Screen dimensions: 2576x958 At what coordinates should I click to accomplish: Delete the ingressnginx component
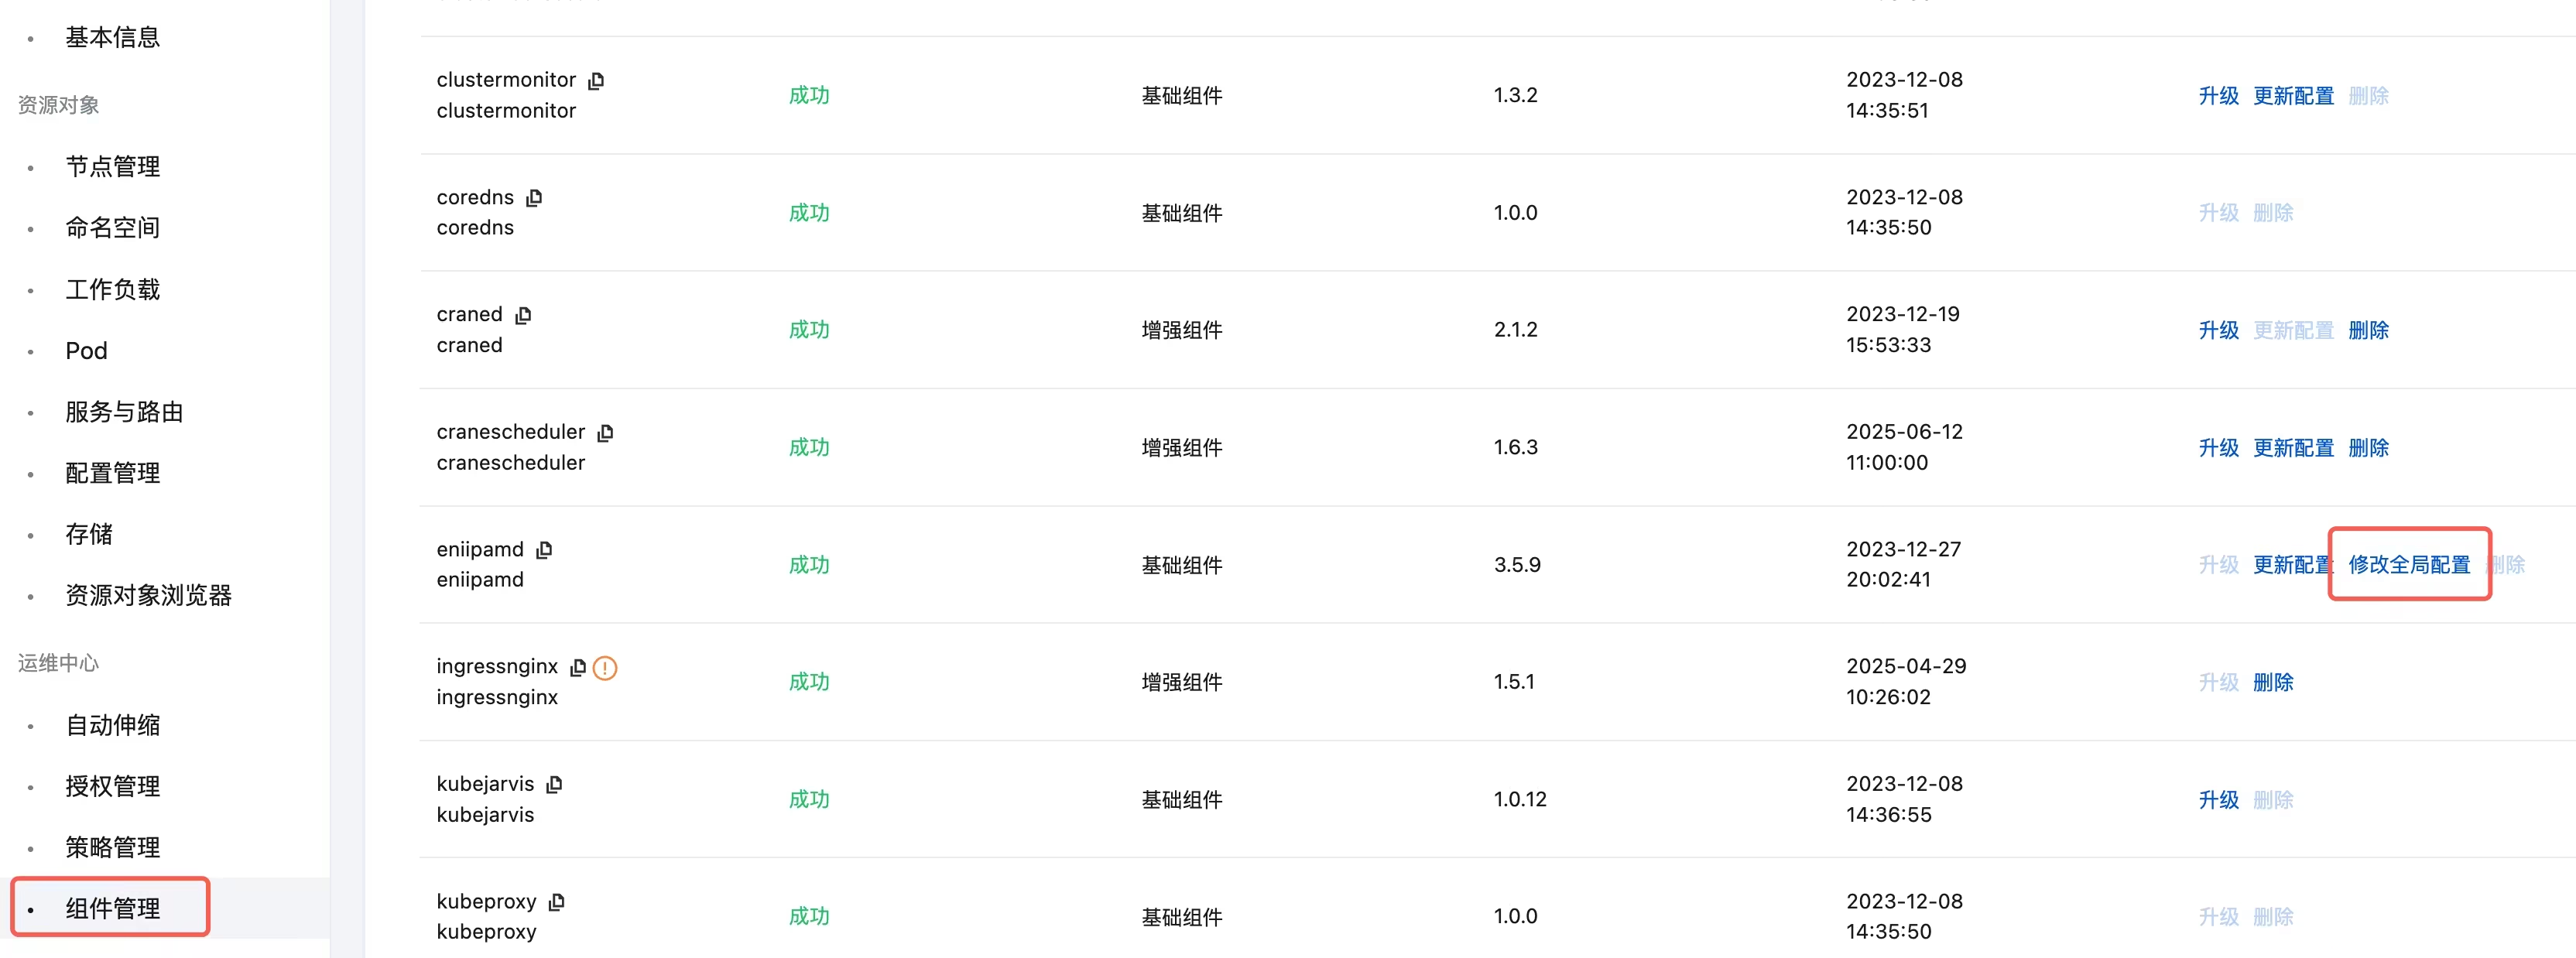(x=2273, y=682)
